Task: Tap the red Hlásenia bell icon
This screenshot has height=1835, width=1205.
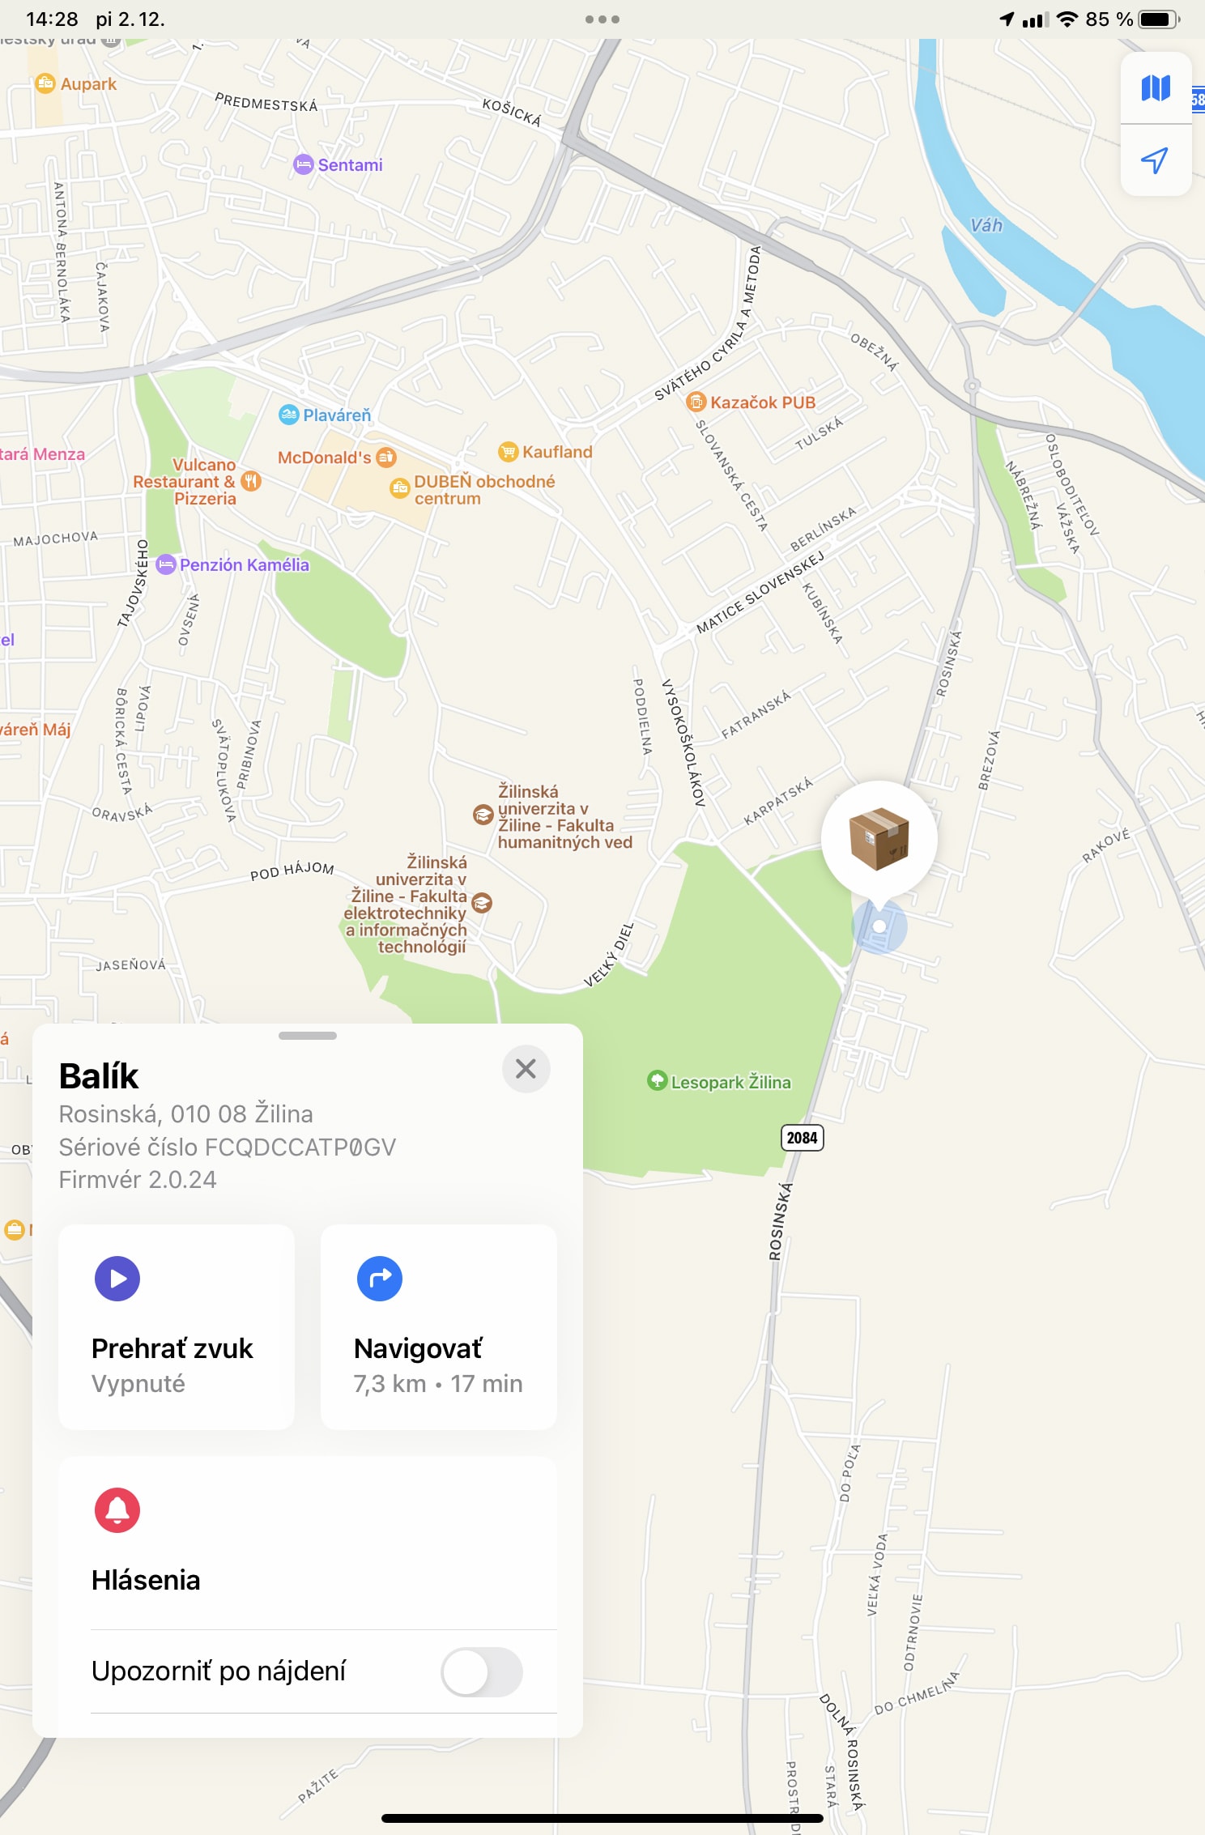Action: click(117, 1510)
